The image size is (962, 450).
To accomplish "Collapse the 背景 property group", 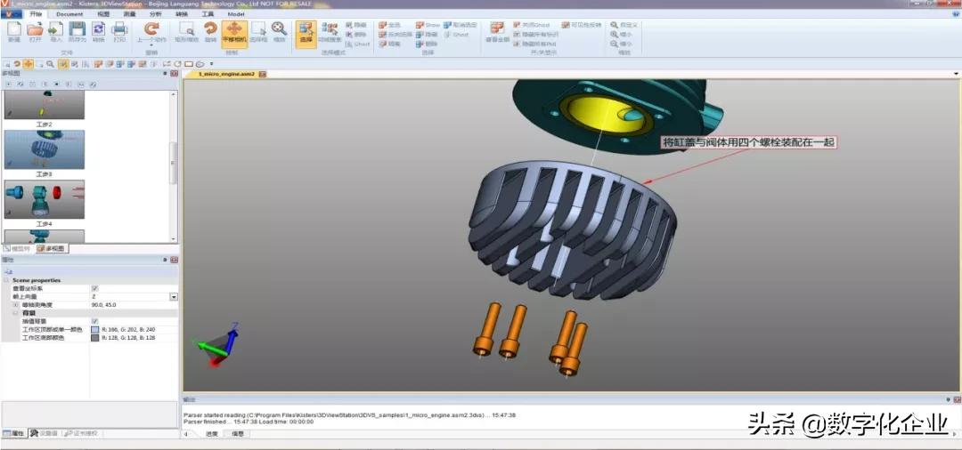I will point(15,313).
